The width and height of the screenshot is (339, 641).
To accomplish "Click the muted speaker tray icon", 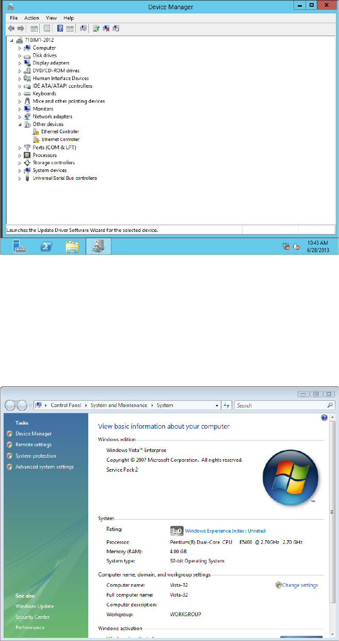I will (297, 247).
